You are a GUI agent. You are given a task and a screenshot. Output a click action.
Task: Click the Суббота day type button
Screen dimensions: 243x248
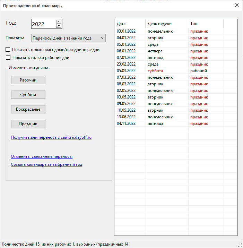(28, 95)
